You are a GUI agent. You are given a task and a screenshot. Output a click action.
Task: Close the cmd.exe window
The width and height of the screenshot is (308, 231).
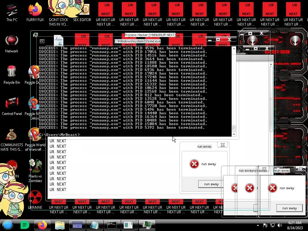[229, 39]
